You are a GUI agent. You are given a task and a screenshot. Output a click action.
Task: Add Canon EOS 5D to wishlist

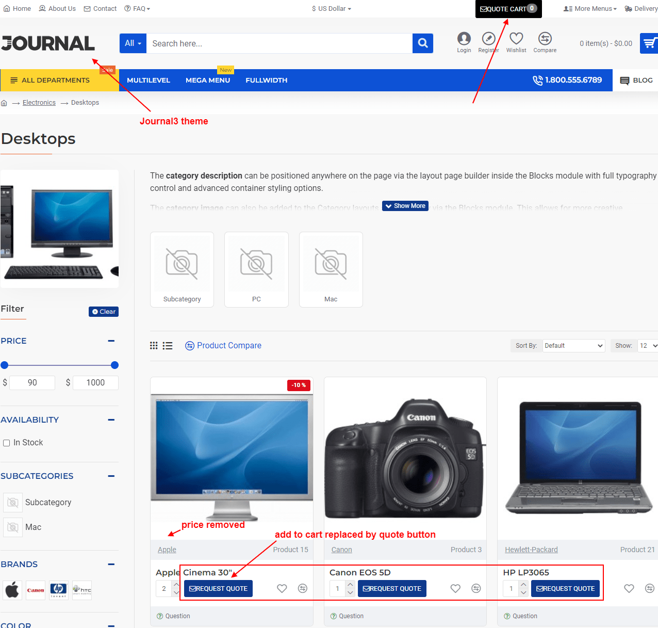click(455, 588)
